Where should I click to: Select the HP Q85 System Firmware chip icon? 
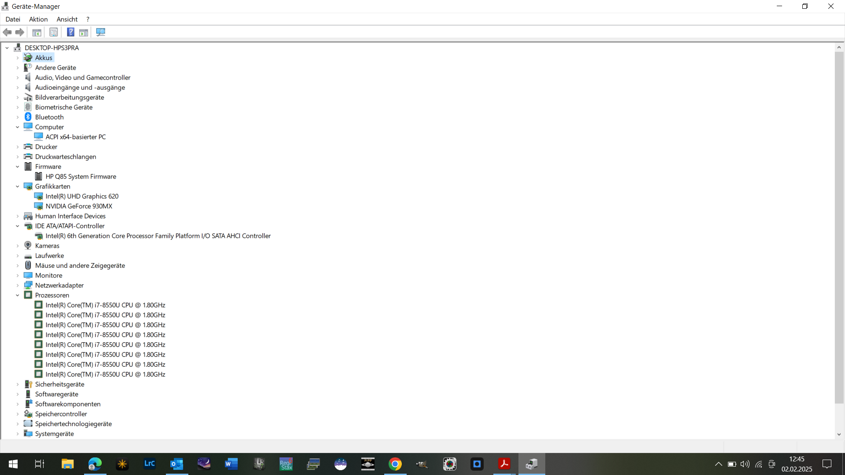(x=39, y=176)
